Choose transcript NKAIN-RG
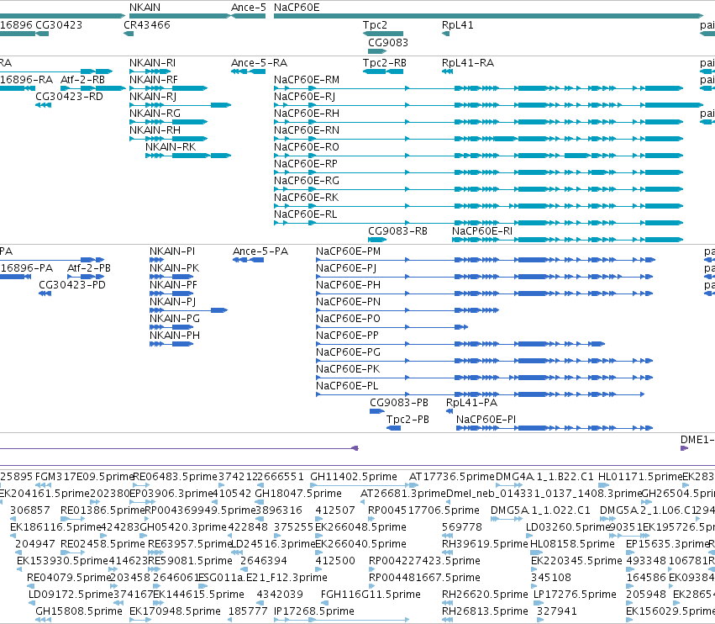Viewport: 715px width, 624px height. point(155,114)
